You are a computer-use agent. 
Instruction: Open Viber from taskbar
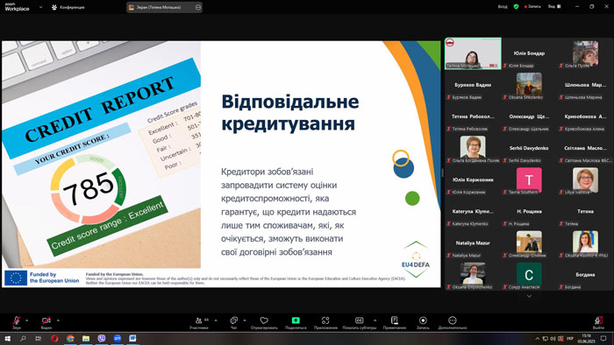[x=102, y=338]
